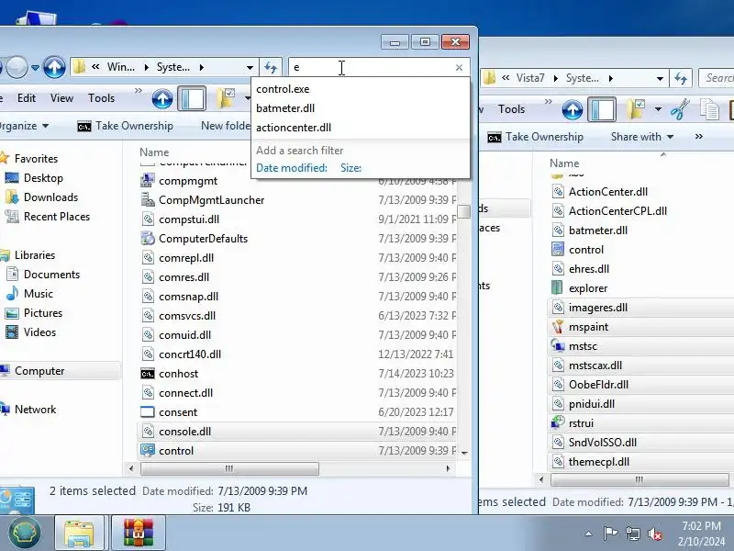Screen dimensions: 734x551
Task: Add the Date modified search filter
Action: coord(292,168)
